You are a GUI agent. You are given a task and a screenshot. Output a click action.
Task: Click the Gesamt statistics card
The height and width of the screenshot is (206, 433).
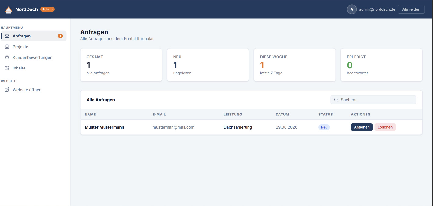121,65
